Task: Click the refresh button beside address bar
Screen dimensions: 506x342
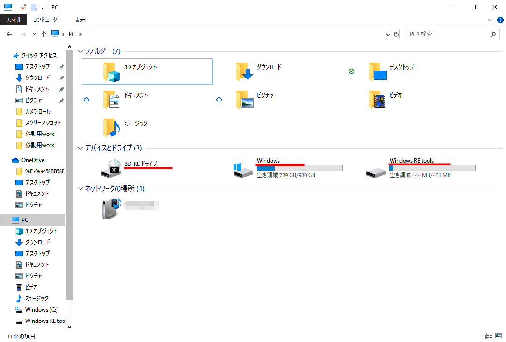Action: click(397, 34)
